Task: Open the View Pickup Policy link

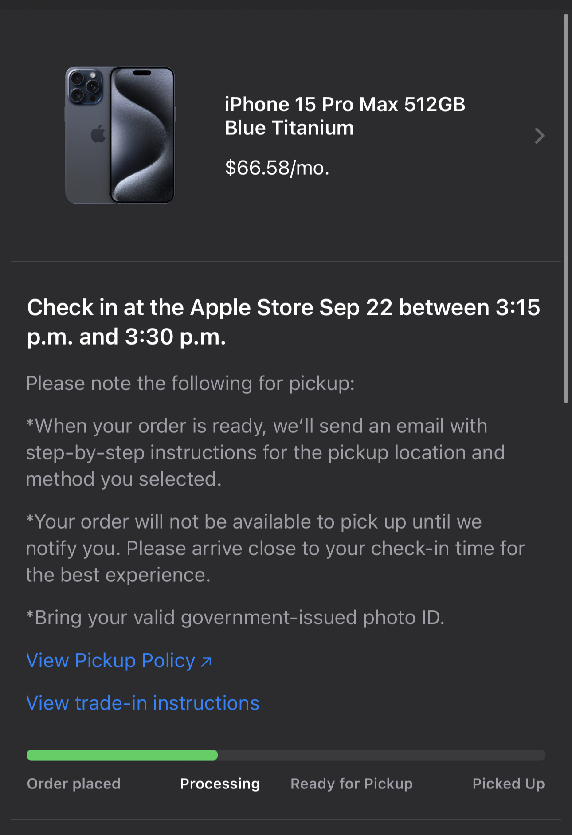Action: click(x=111, y=661)
